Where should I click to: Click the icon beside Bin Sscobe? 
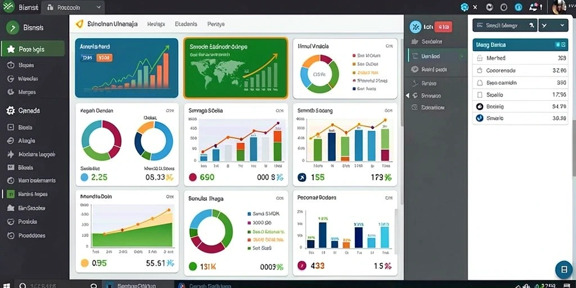click(11, 208)
